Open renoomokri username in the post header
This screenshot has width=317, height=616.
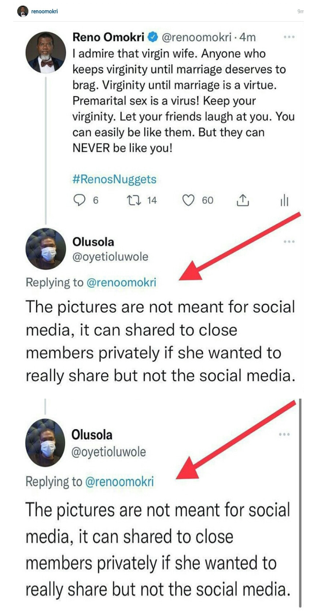[44, 11]
